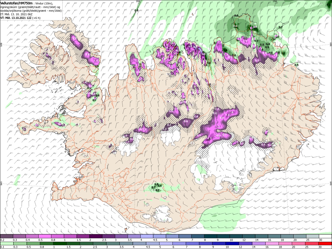Click the 2.4 snowfall value on the map

210,139
